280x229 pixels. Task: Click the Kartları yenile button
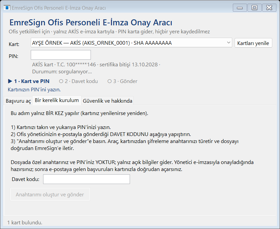(253, 43)
